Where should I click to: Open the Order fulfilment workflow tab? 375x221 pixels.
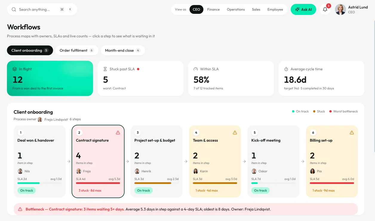pos(77,50)
